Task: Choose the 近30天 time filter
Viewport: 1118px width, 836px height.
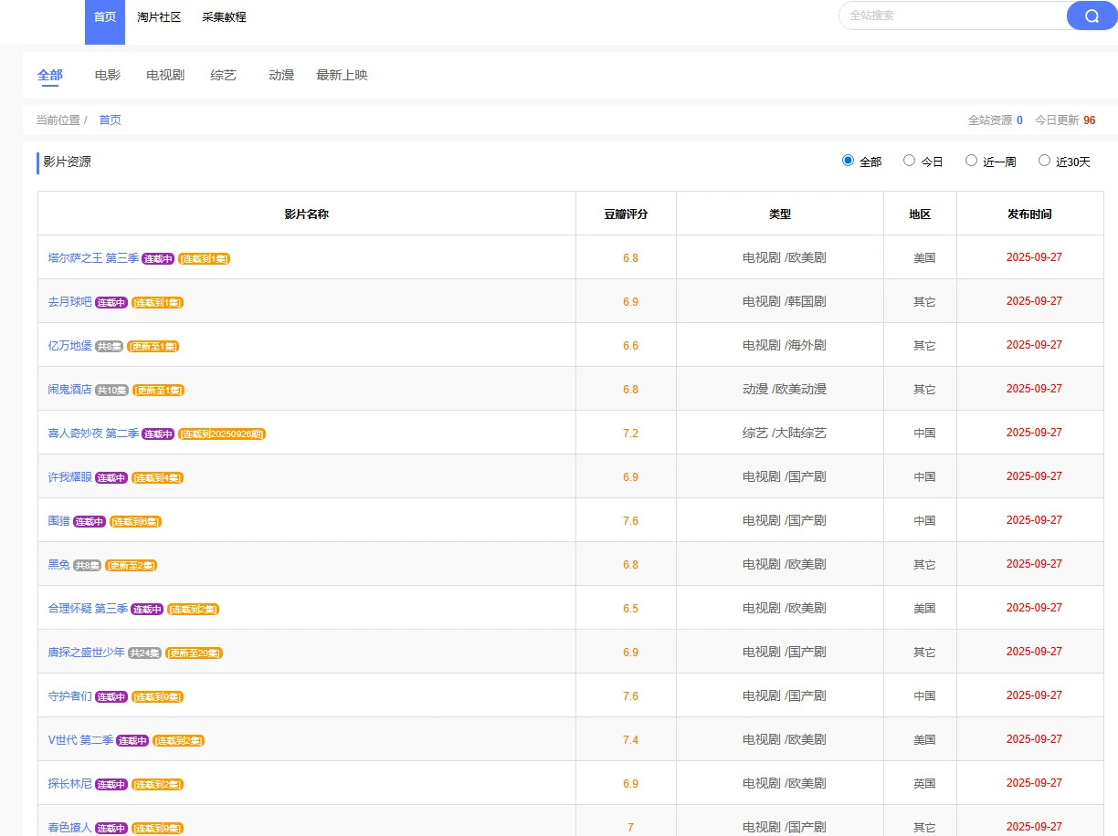Action: click(x=1044, y=160)
